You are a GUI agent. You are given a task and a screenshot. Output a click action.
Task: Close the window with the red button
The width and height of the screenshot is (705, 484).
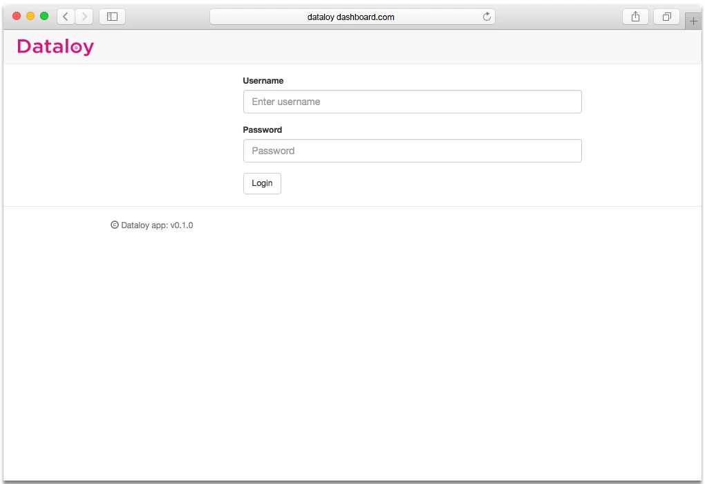(x=17, y=16)
